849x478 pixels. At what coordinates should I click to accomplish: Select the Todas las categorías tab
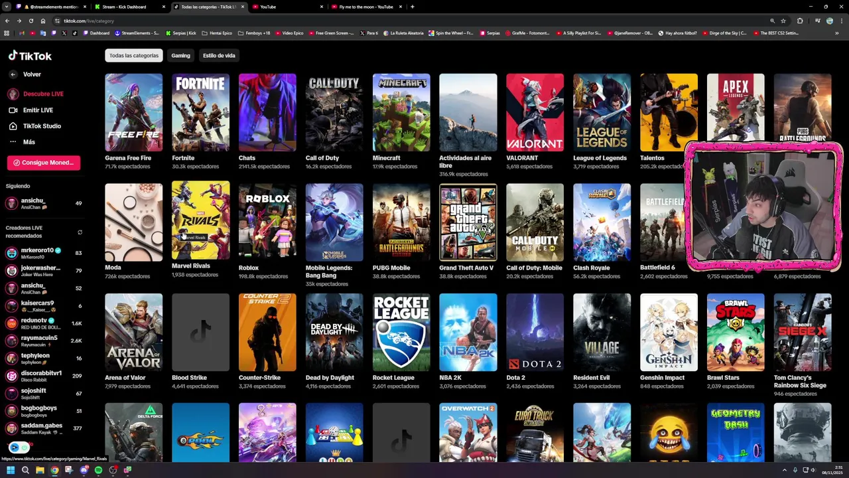[133, 56]
